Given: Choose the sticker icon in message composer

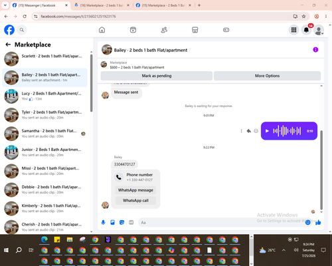Looking at the screenshot, I should 122,222.
